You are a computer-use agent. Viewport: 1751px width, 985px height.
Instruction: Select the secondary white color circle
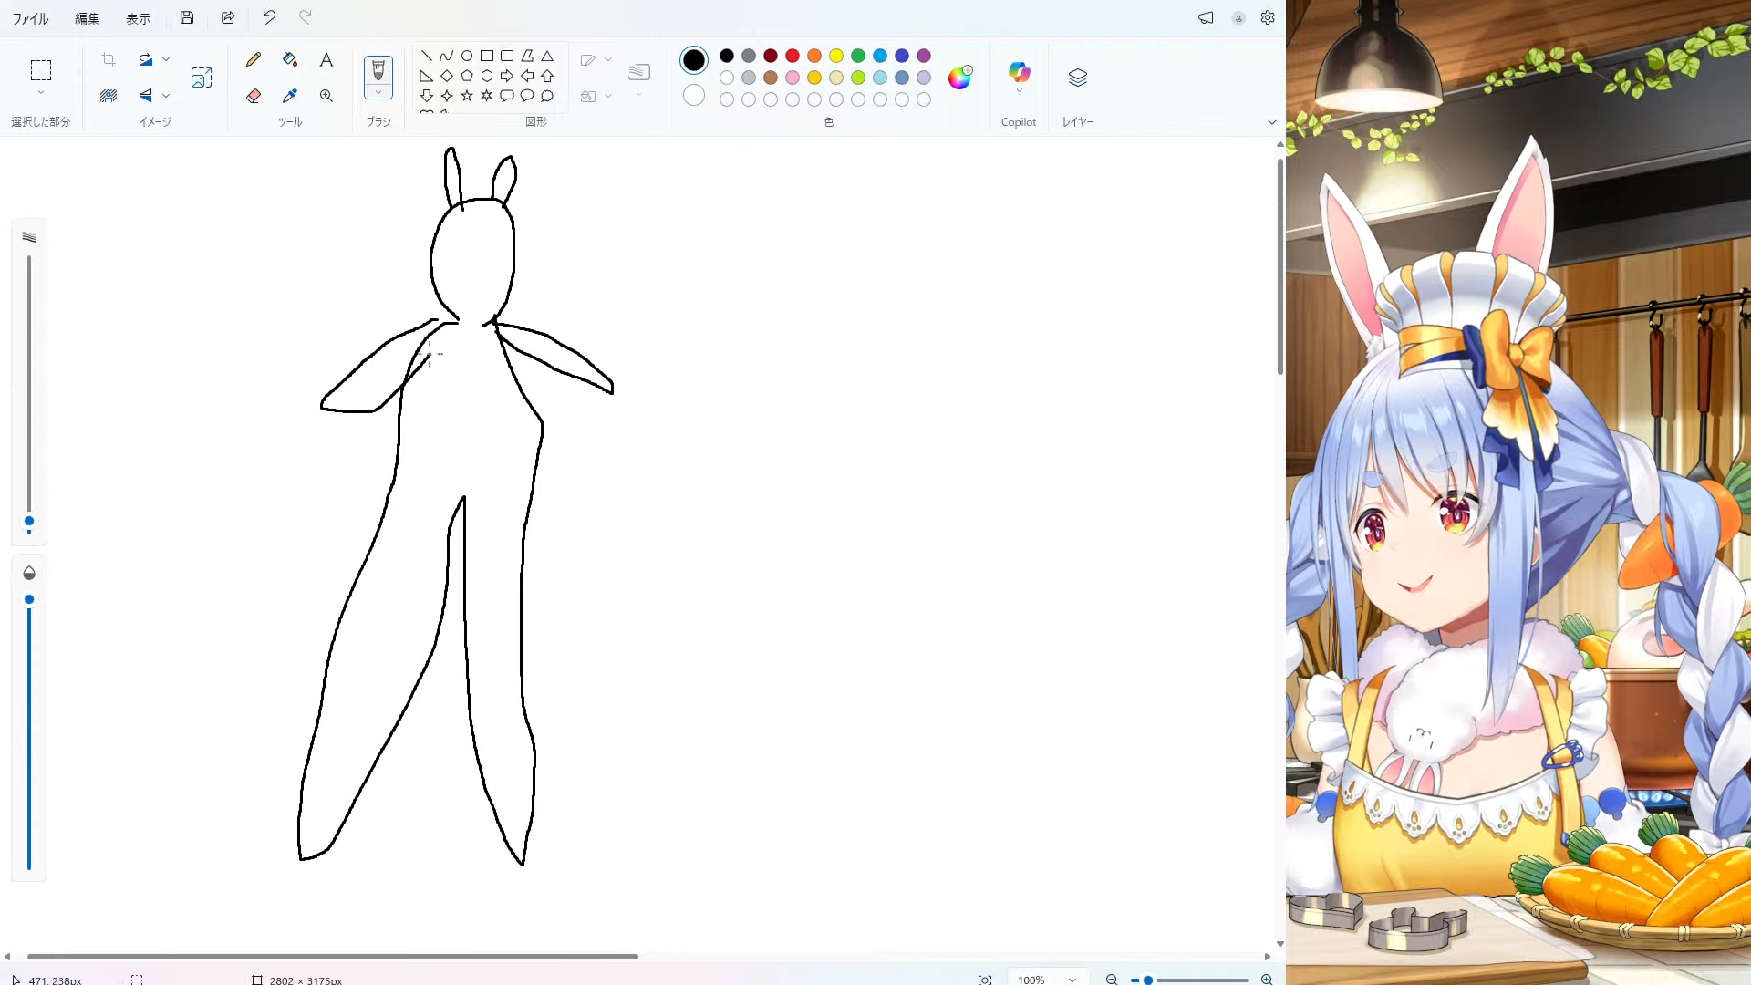click(693, 95)
